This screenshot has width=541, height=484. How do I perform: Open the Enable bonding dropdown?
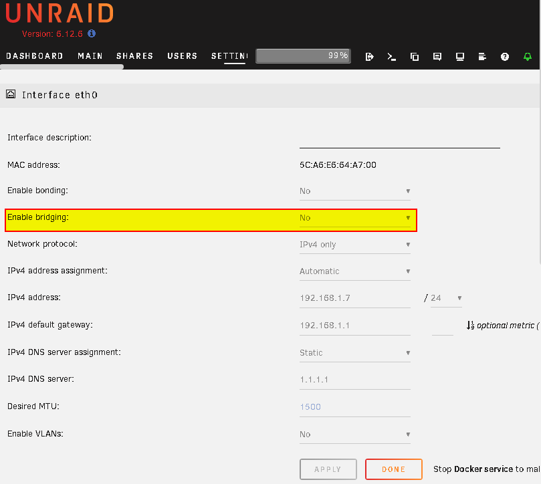pyautogui.click(x=354, y=191)
